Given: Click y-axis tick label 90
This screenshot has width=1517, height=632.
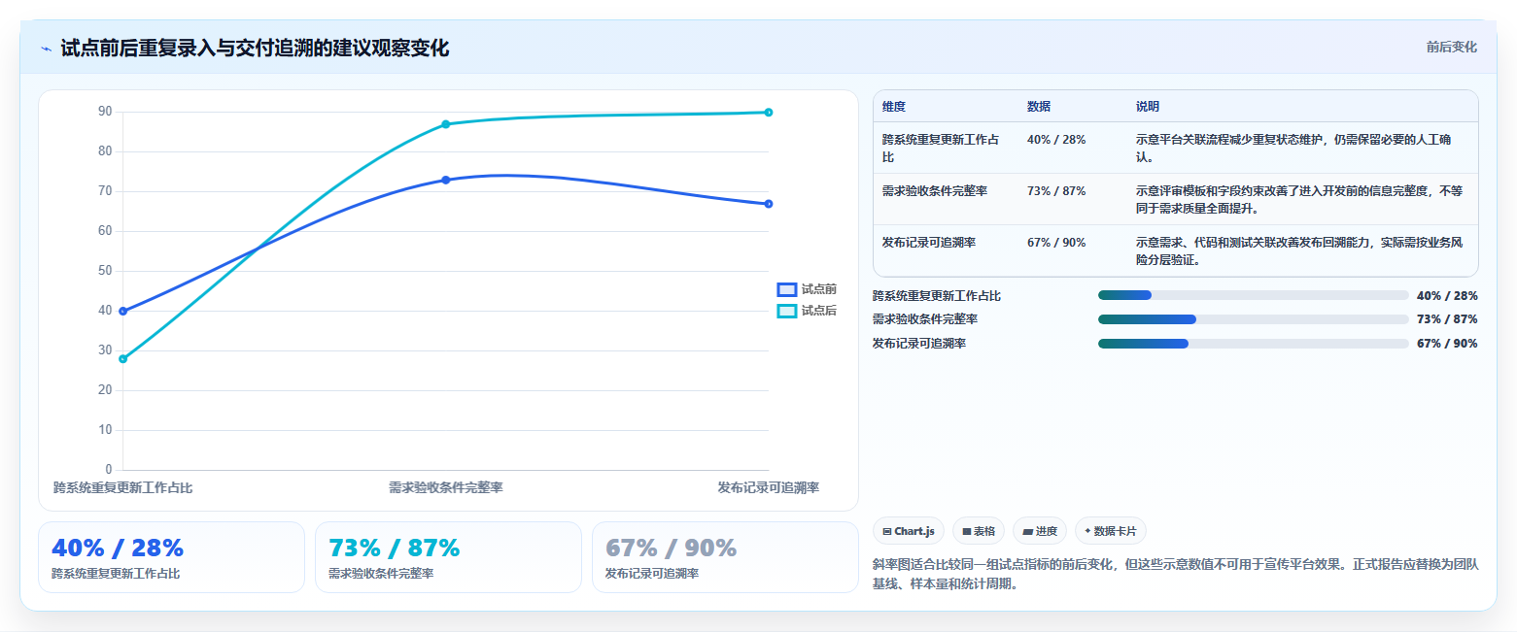Looking at the screenshot, I should (x=105, y=112).
